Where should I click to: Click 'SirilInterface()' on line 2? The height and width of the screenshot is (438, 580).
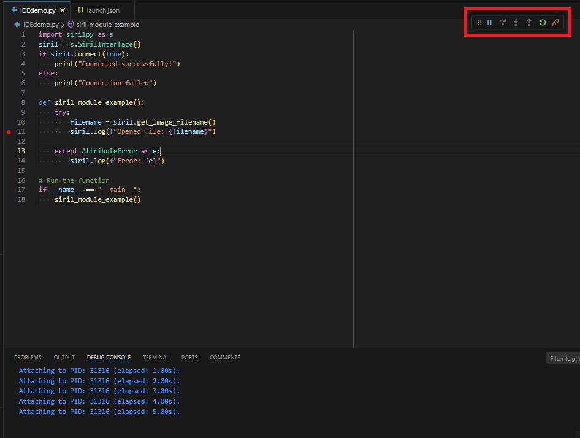109,44
